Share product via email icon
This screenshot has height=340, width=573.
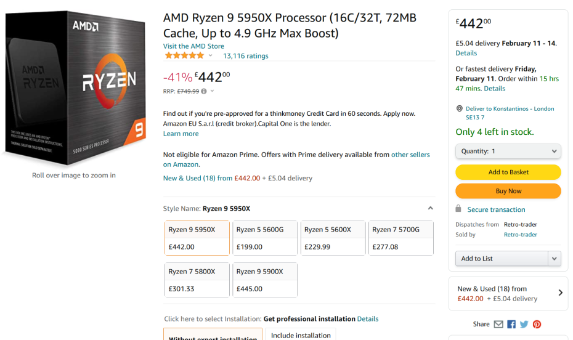click(498, 324)
